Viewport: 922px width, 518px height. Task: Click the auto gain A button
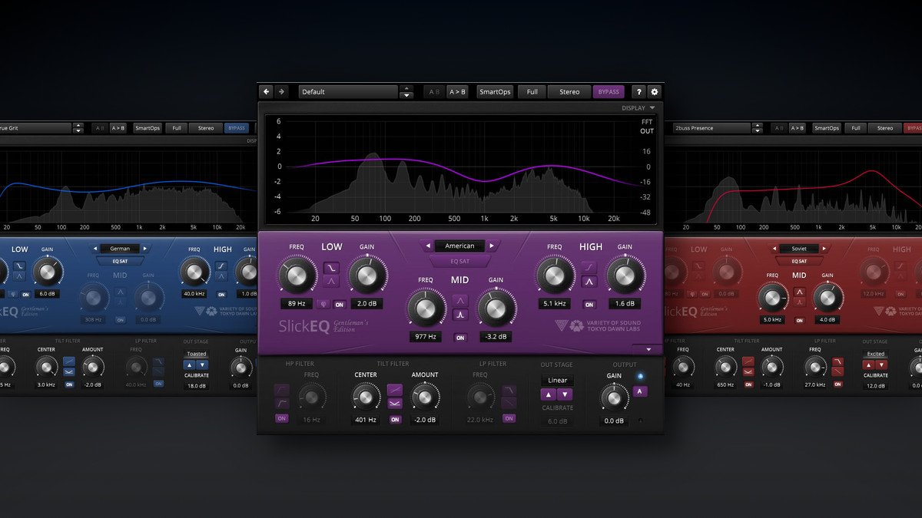tap(641, 391)
